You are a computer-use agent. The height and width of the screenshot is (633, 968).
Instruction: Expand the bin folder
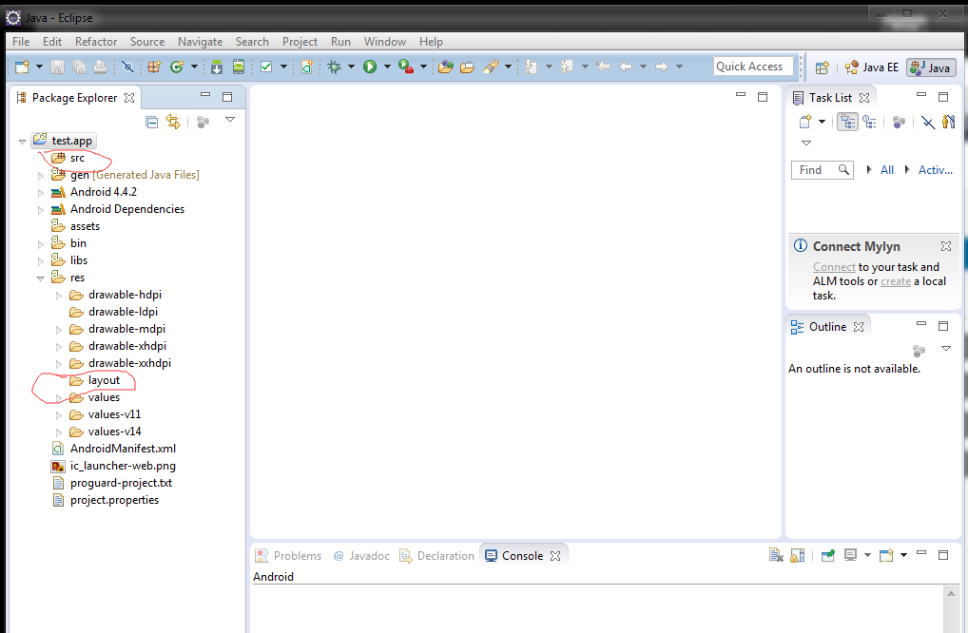click(41, 244)
